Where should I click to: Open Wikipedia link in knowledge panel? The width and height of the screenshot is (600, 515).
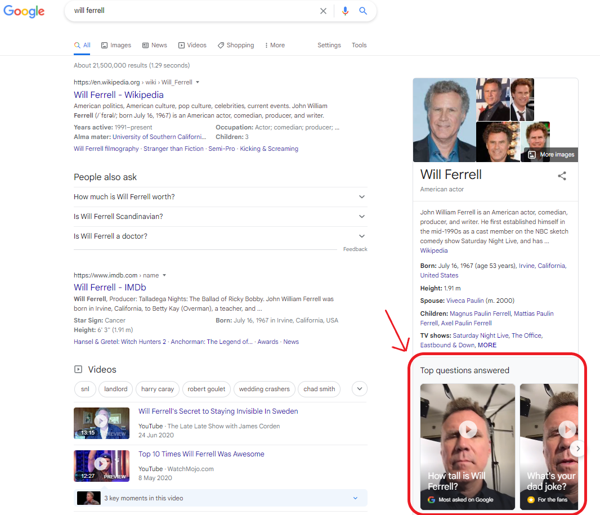point(433,250)
